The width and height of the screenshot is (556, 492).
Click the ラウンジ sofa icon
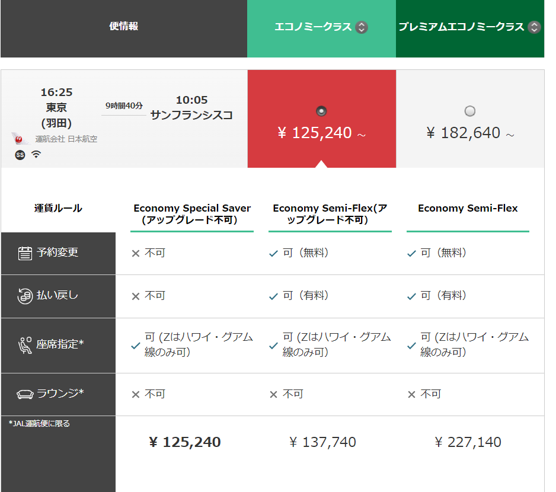click(25, 394)
